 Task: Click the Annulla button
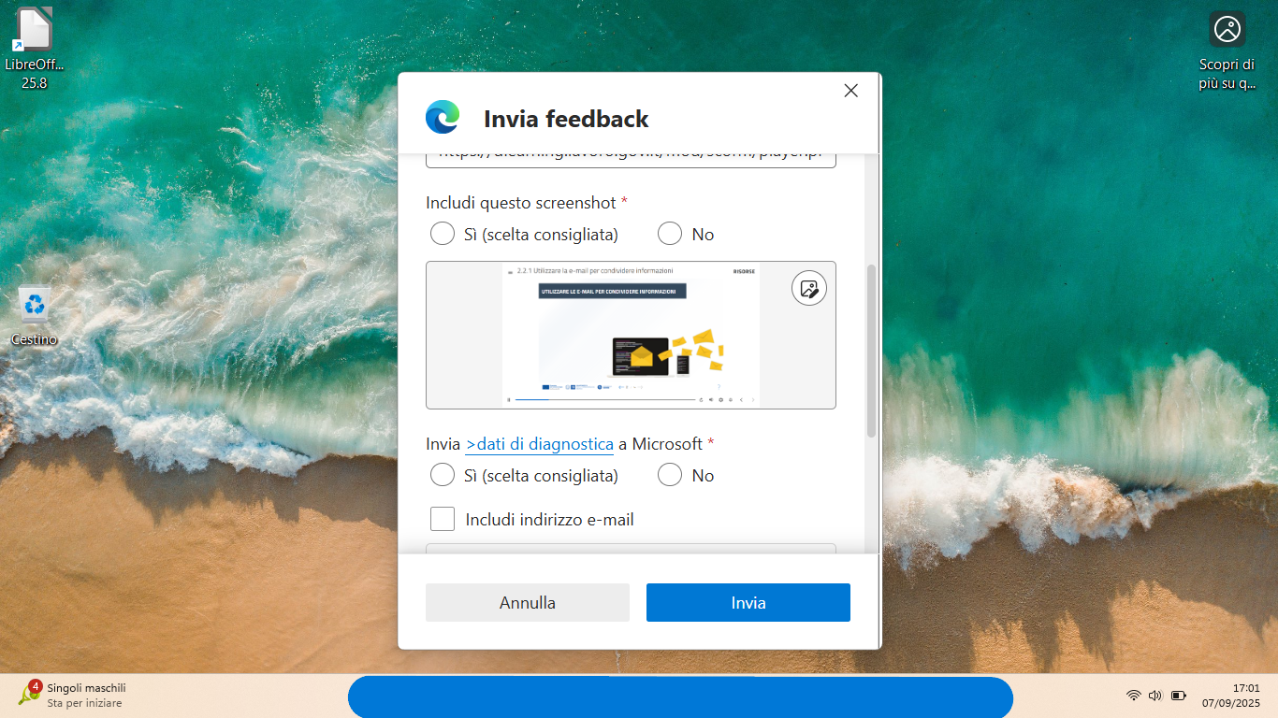(x=528, y=603)
